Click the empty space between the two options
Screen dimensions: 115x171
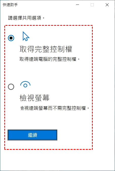pyautogui.click(x=48, y=71)
